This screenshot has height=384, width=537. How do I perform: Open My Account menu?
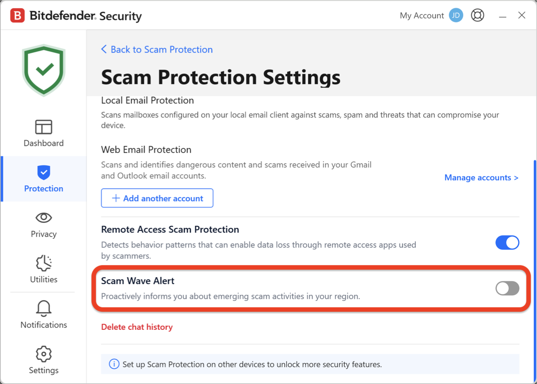421,15
